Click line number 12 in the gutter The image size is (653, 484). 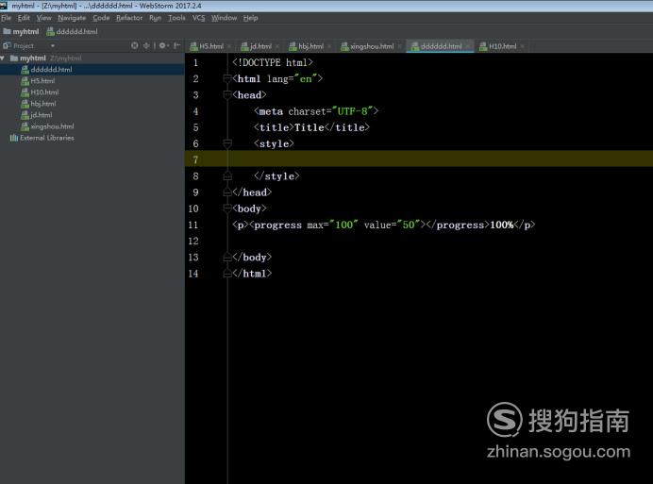193,242
